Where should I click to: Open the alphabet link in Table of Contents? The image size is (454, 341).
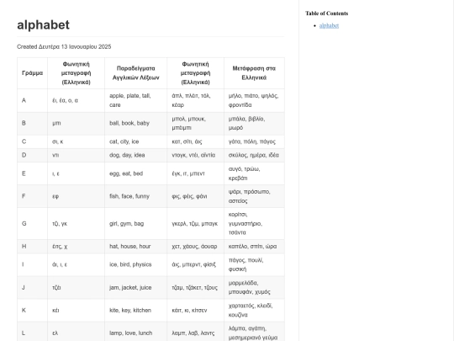(x=329, y=26)
